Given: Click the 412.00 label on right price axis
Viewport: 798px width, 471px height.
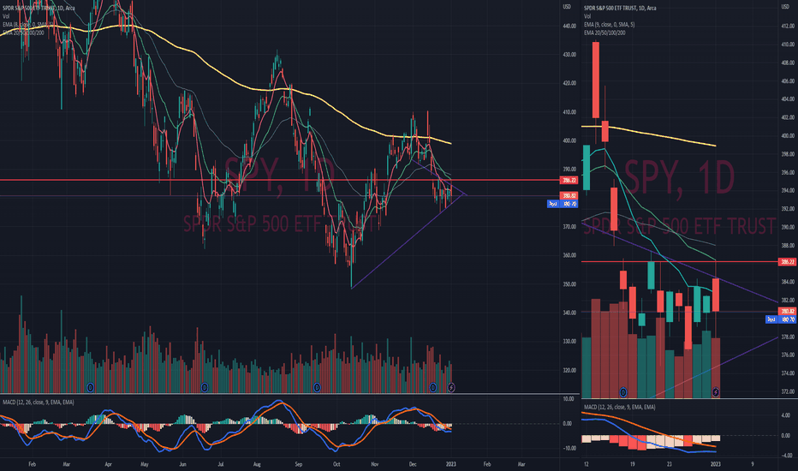Looking at the screenshot, I should tap(788, 26).
